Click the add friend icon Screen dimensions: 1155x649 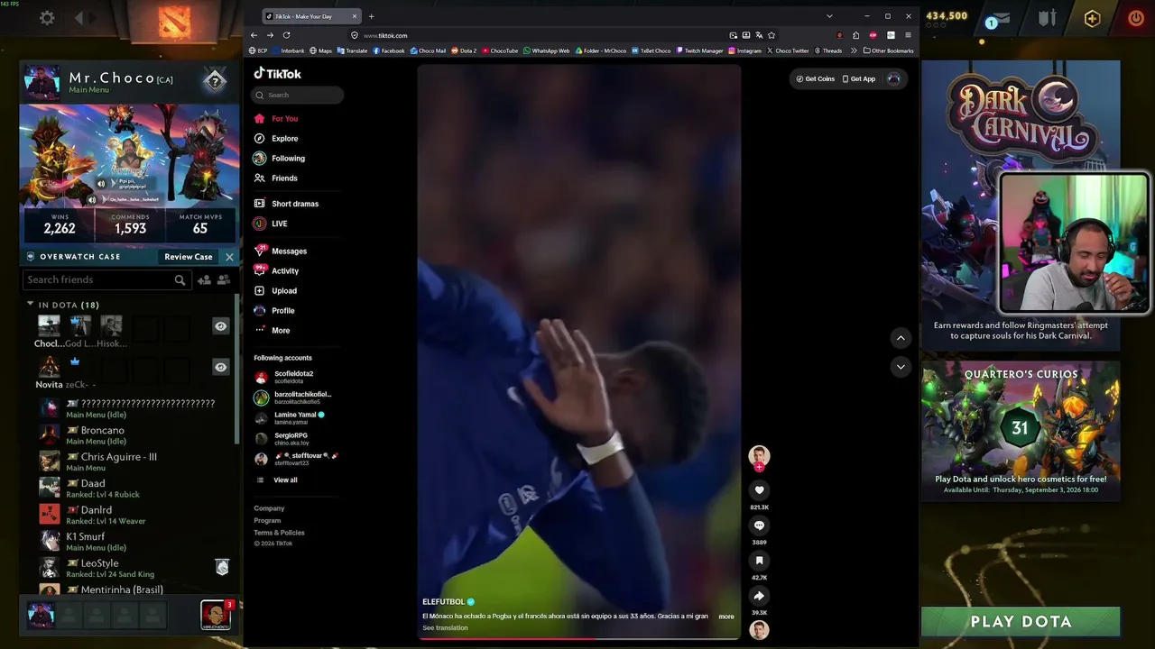click(204, 280)
